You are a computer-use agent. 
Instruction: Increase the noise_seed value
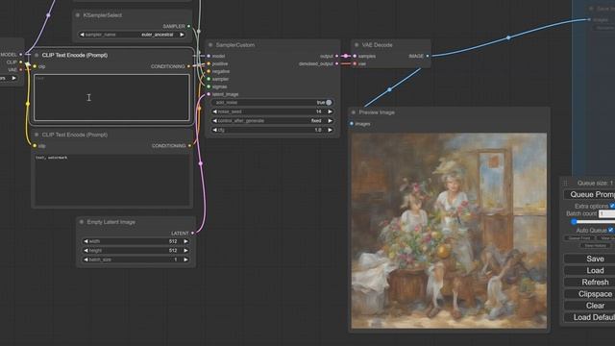tap(330, 111)
